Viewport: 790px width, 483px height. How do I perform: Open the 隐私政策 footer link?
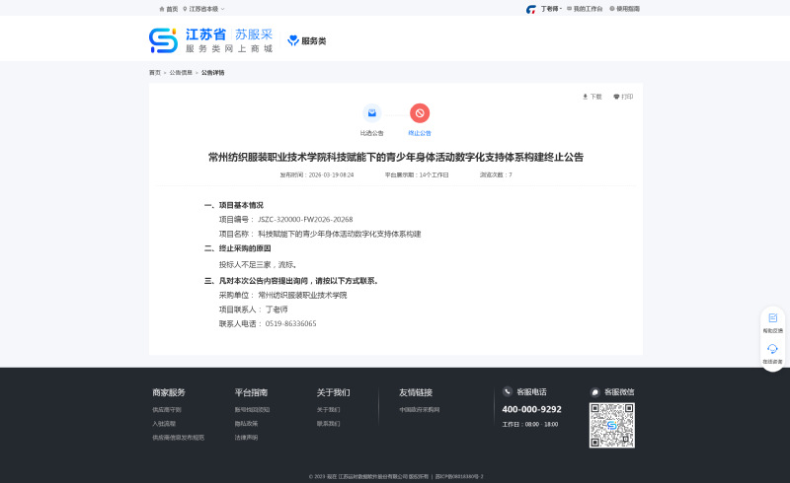pyautogui.click(x=246, y=423)
